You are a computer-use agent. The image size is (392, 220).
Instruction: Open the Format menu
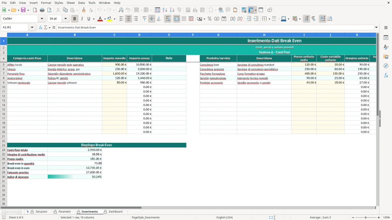click(x=46, y=3)
